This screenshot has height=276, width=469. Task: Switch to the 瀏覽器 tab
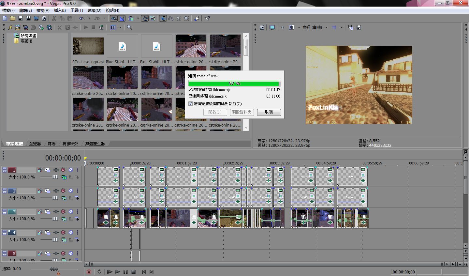(x=35, y=144)
